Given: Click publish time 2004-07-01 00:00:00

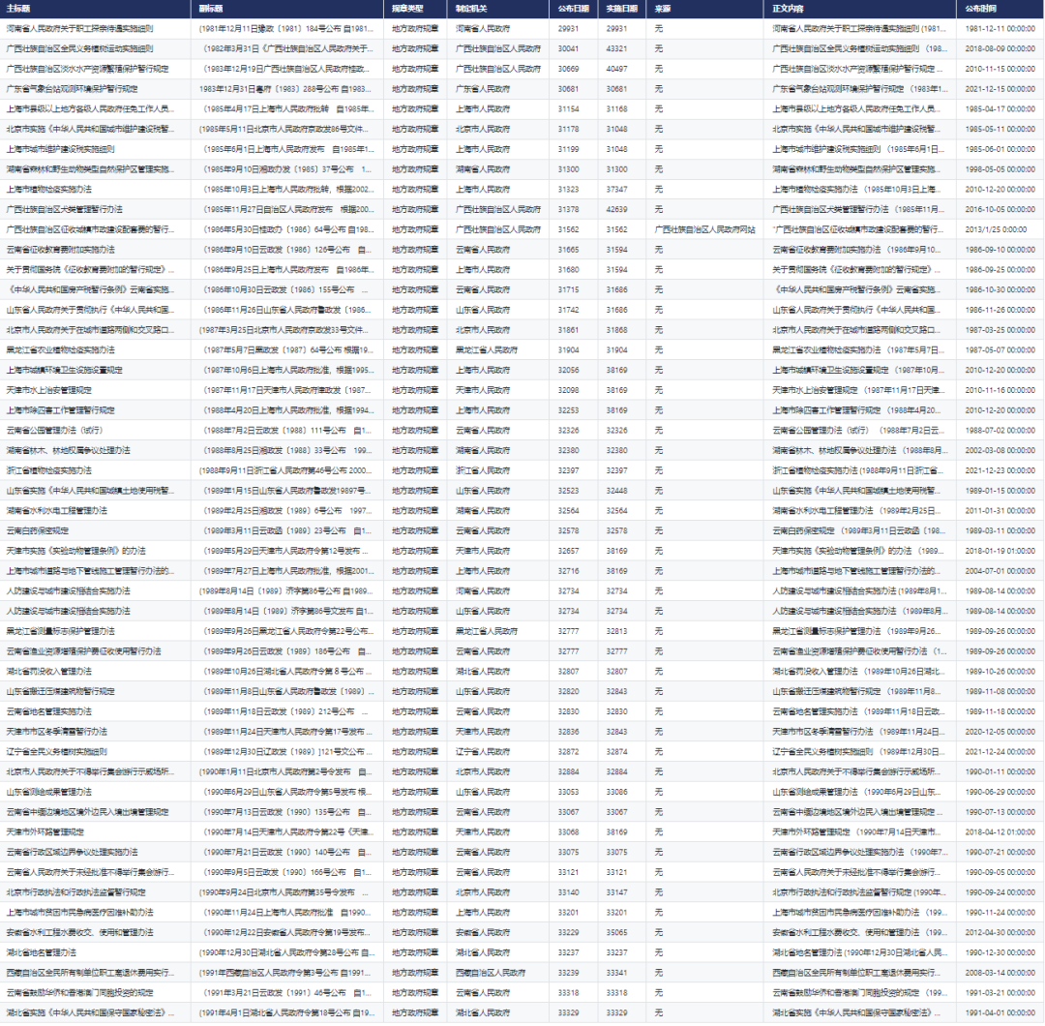Looking at the screenshot, I should click(x=1000, y=571).
